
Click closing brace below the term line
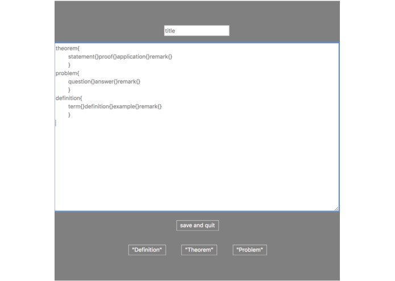[x=69, y=115]
